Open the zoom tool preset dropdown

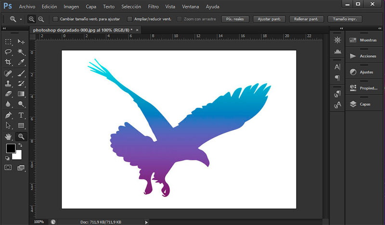[21, 19]
